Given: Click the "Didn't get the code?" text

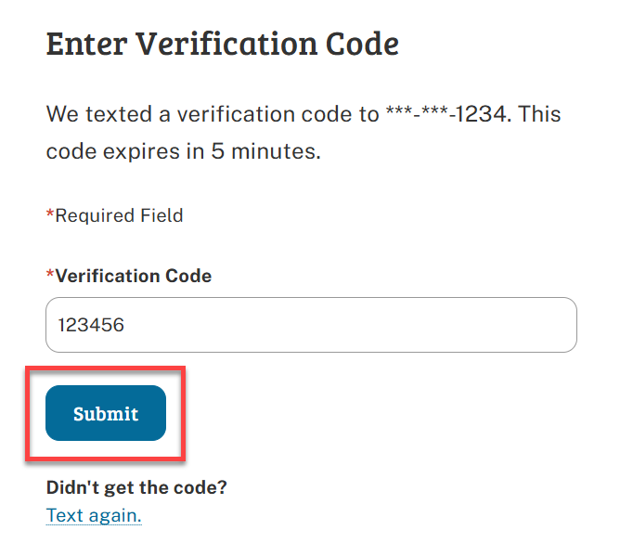Looking at the screenshot, I should [136, 487].
